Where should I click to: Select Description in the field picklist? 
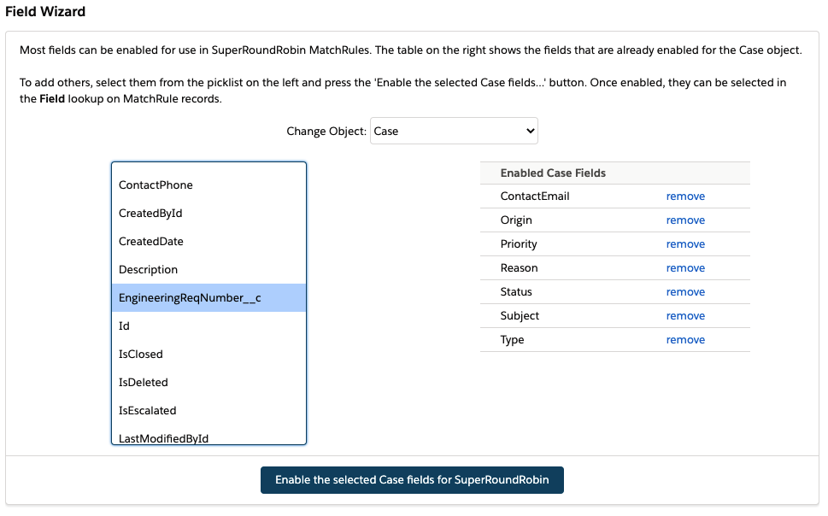pyautogui.click(x=208, y=269)
